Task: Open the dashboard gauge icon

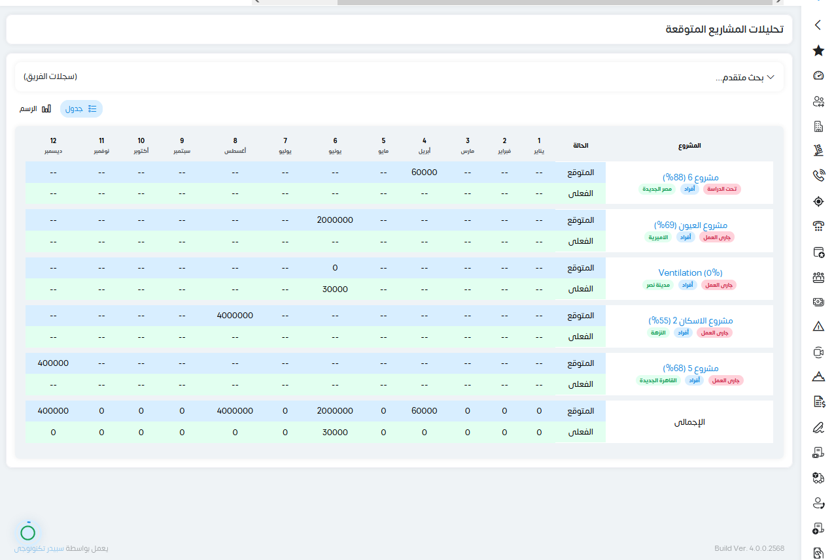Action: [x=818, y=75]
